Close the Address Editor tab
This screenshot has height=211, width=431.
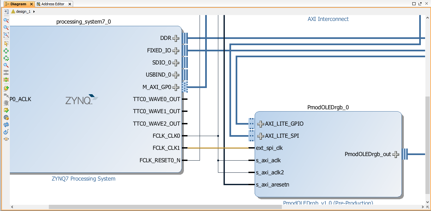pyautogui.click(x=69, y=4)
